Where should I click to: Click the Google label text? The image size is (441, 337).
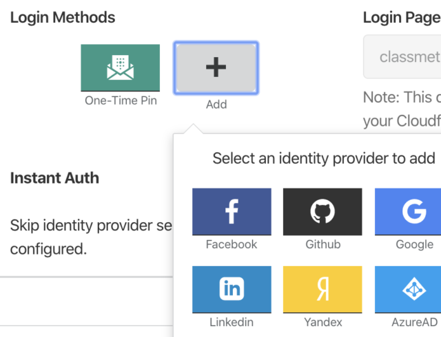415,244
